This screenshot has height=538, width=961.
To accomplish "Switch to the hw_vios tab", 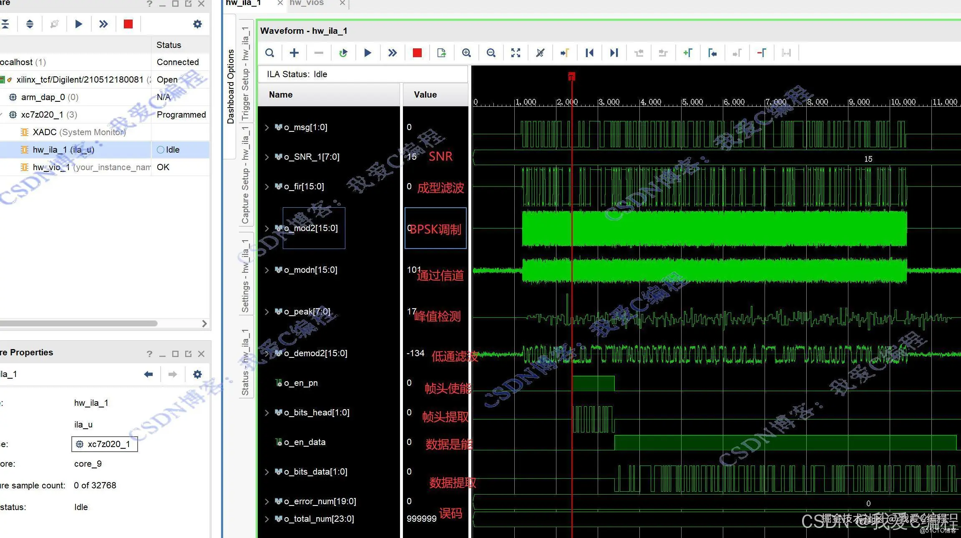I will pyautogui.click(x=307, y=3).
